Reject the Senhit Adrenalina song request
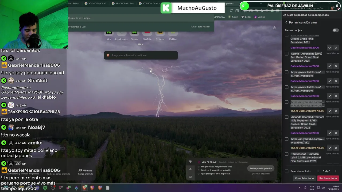342x192 pixels. (x=336, y=66)
